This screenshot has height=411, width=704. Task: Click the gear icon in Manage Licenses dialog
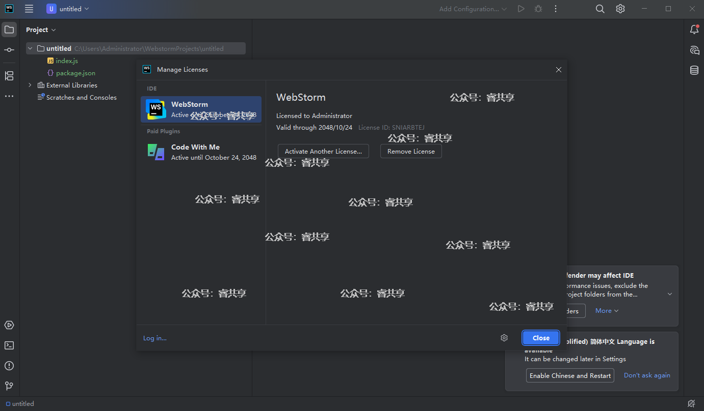coord(504,338)
